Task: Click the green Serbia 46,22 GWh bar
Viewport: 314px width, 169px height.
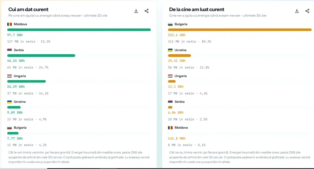Action: coord(41,56)
